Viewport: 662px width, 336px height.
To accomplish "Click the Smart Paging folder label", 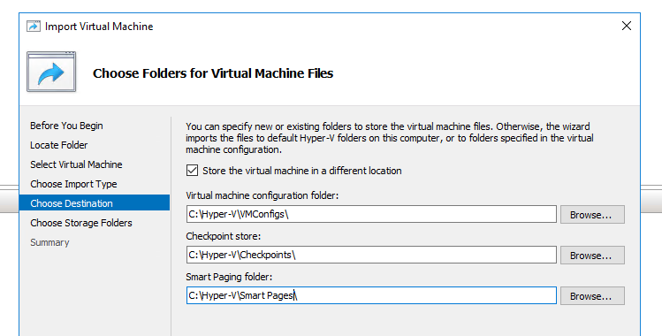I will click(229, 277).
